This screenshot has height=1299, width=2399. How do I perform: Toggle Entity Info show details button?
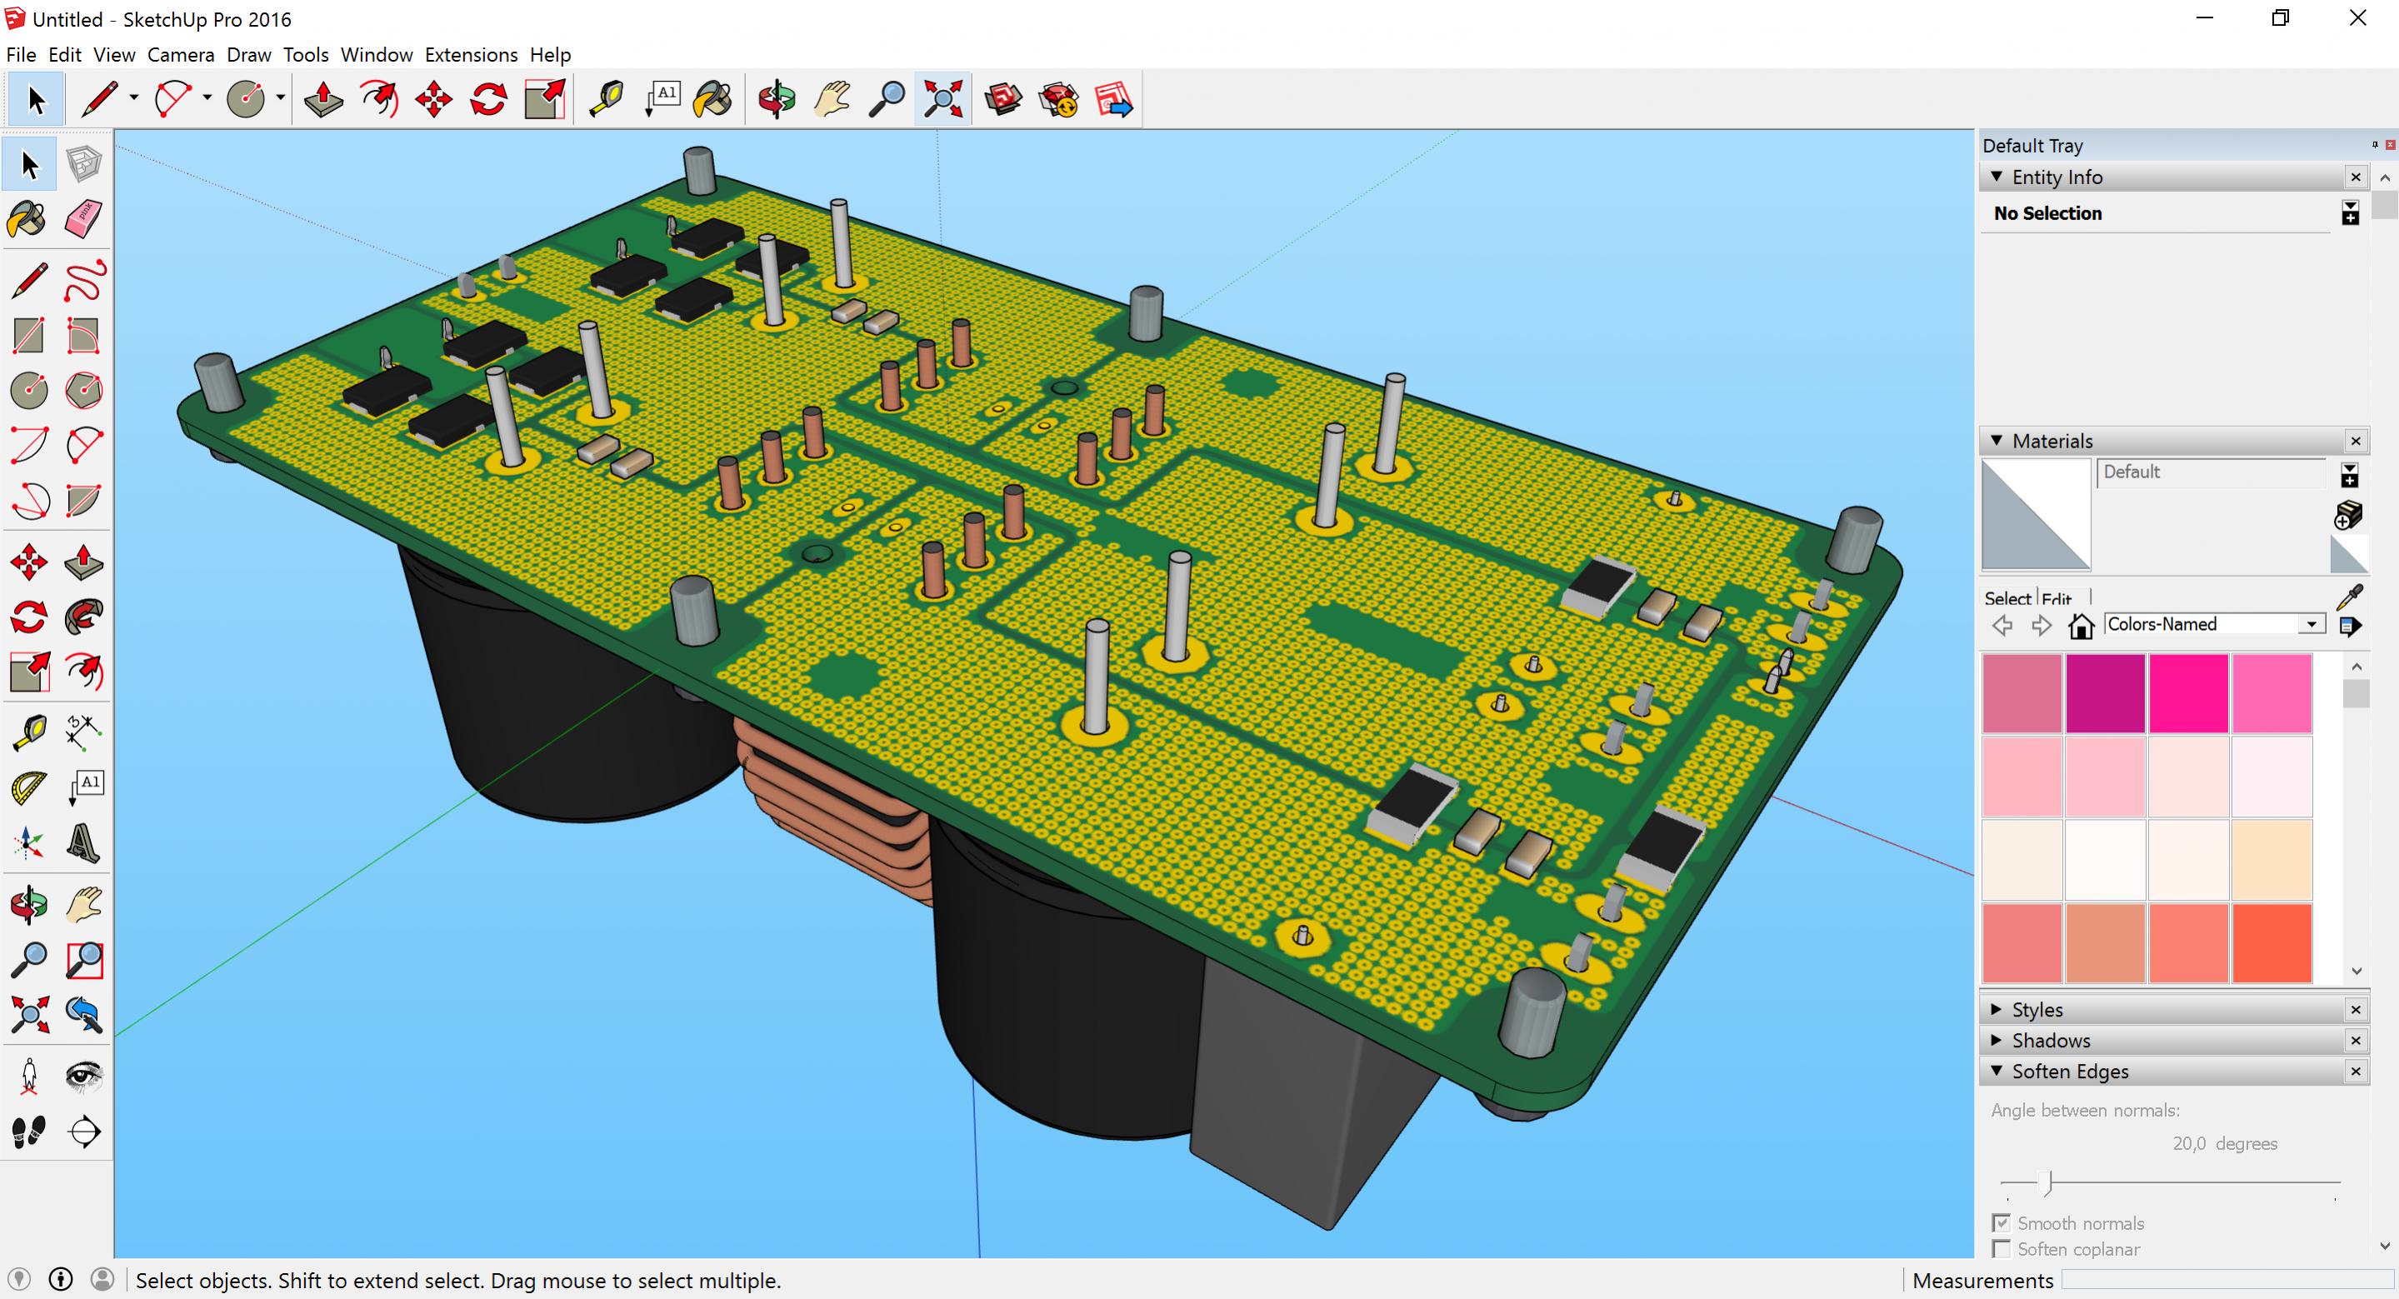2350,214
